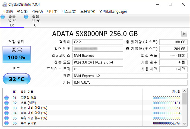Click the blurred serial number field

[x=98, y=49]
